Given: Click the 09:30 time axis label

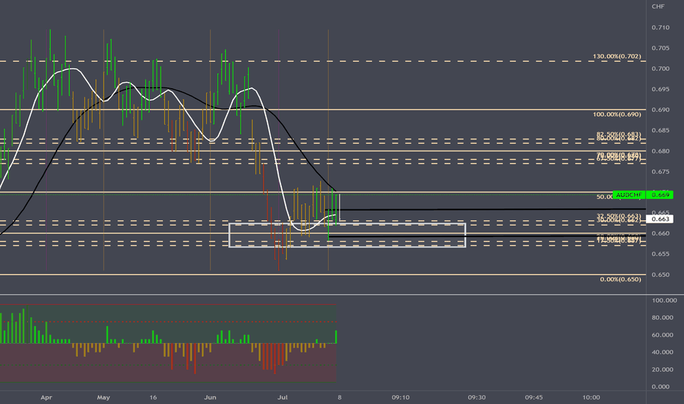Looking at the screenshot, I should (477, 397).
